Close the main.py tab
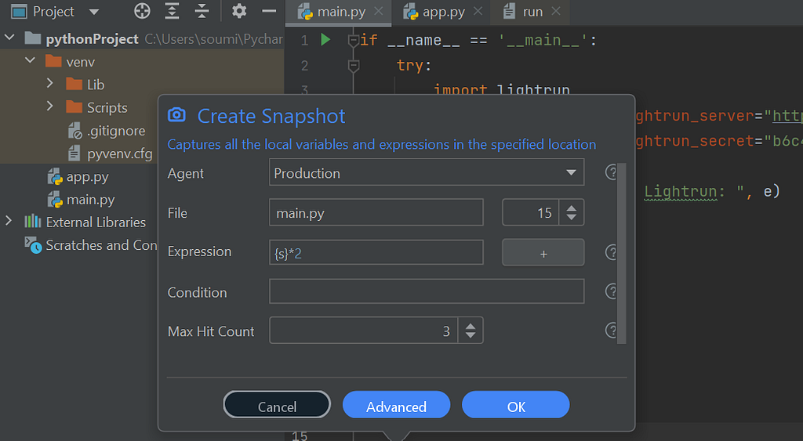Image resolution: width=803 pixels, height=441 pixels. [379, 11]
